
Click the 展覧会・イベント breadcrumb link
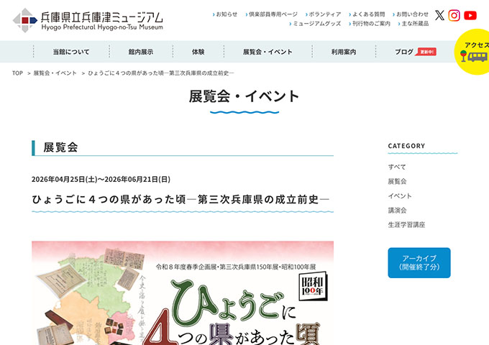click(x=55, y=73)
